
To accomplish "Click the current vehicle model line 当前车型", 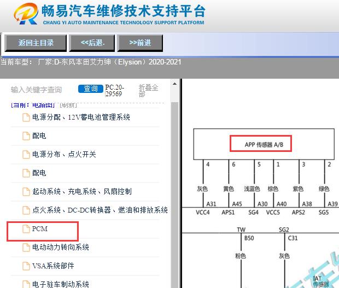I will (x=91, y=62).
